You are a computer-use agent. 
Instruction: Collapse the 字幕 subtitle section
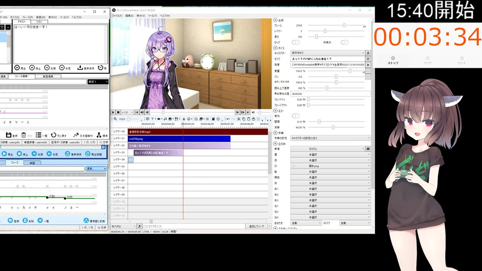click(x=275, y=132)
